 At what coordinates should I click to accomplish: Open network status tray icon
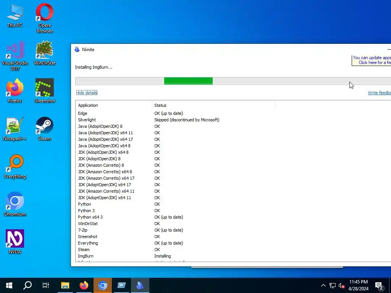click(x=333, y=285)
